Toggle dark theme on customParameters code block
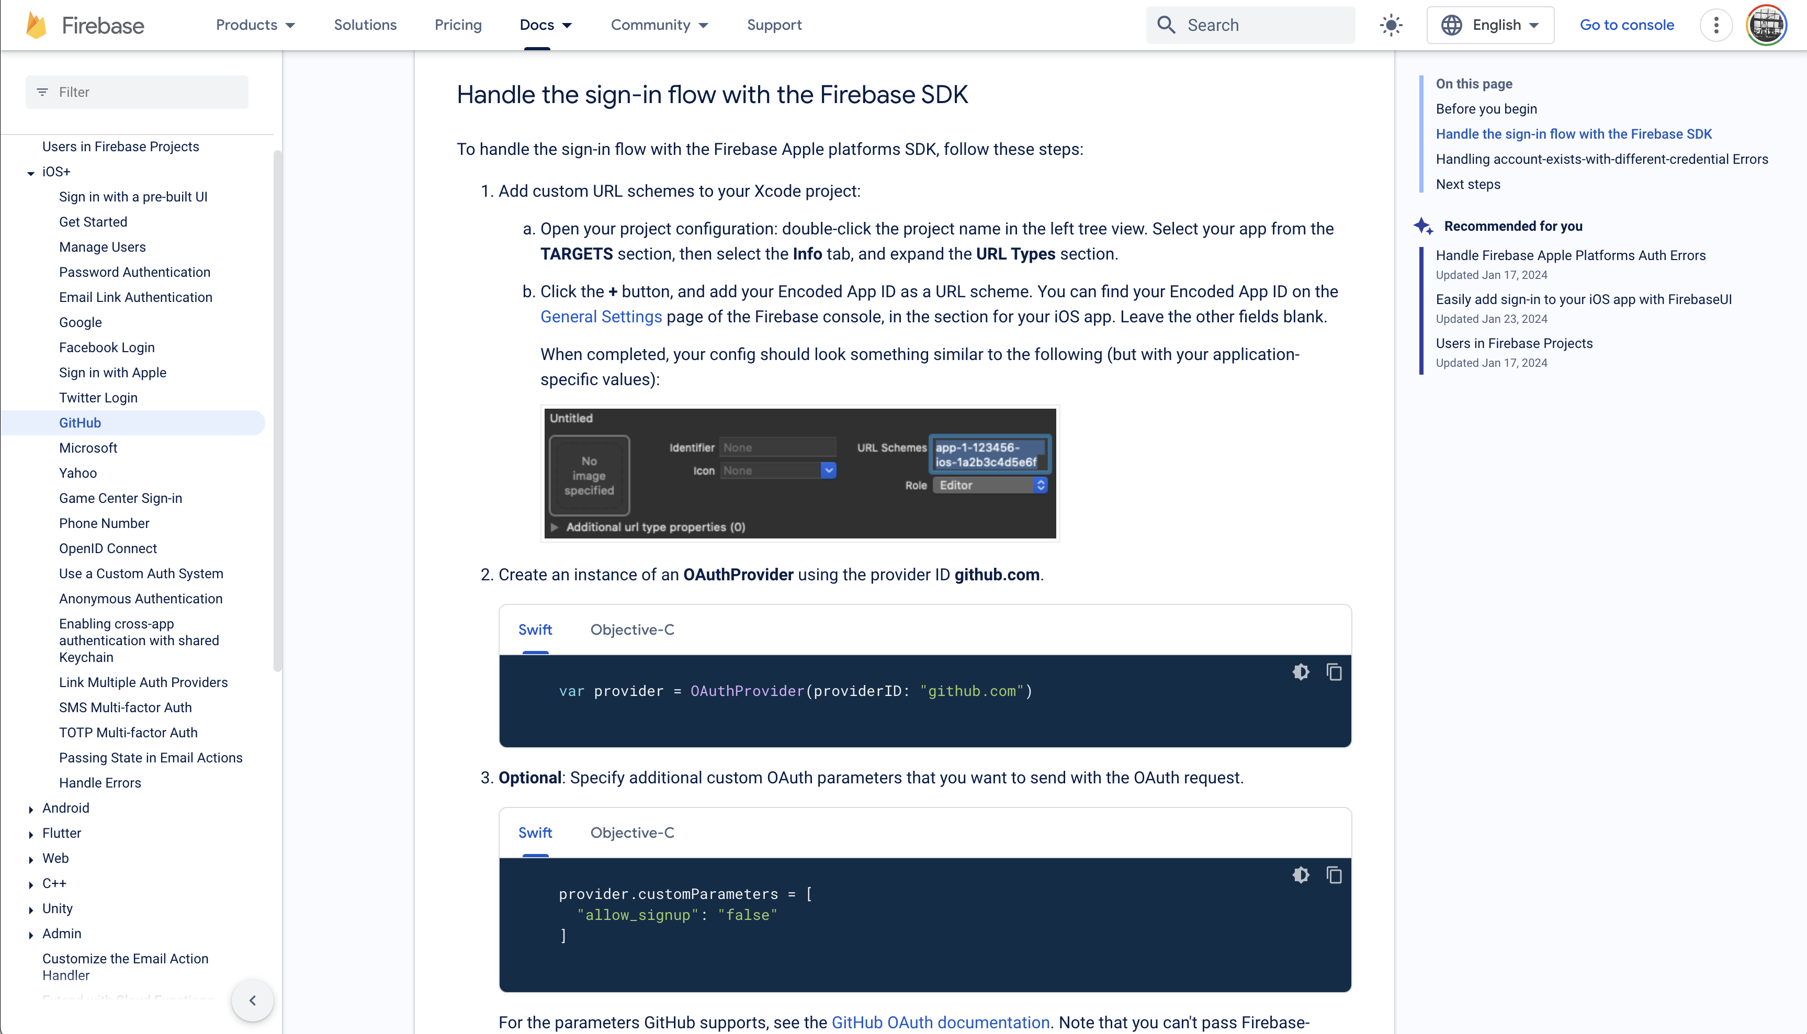 point(1301,875)
